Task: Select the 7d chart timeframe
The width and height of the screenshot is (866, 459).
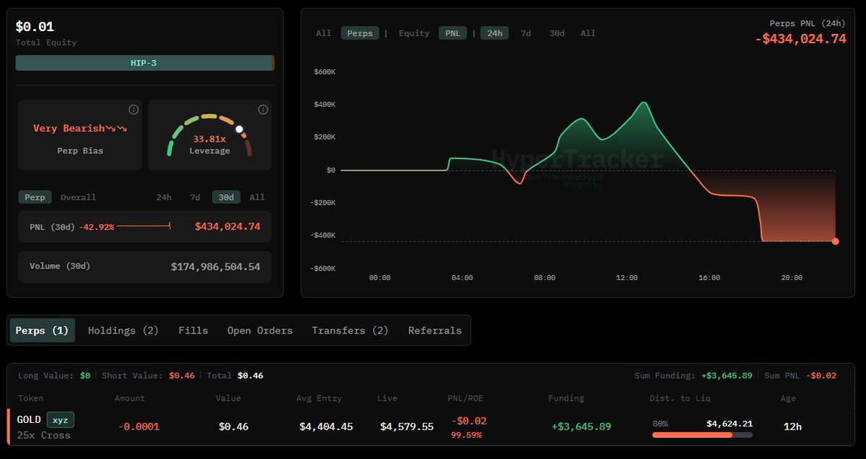Action: 525,32
